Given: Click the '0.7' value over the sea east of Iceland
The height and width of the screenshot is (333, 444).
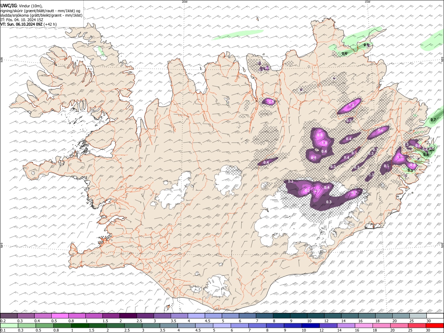Looking at the screenshot, I should (x=433, y=120).
